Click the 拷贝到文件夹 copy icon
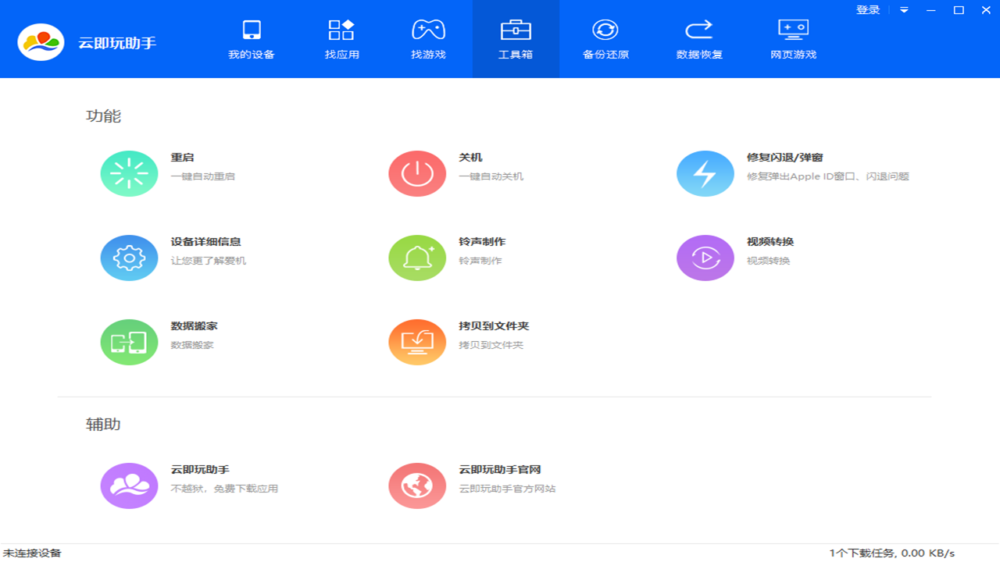This screenshot has width=1000, height=562. (x=416, y=341)
